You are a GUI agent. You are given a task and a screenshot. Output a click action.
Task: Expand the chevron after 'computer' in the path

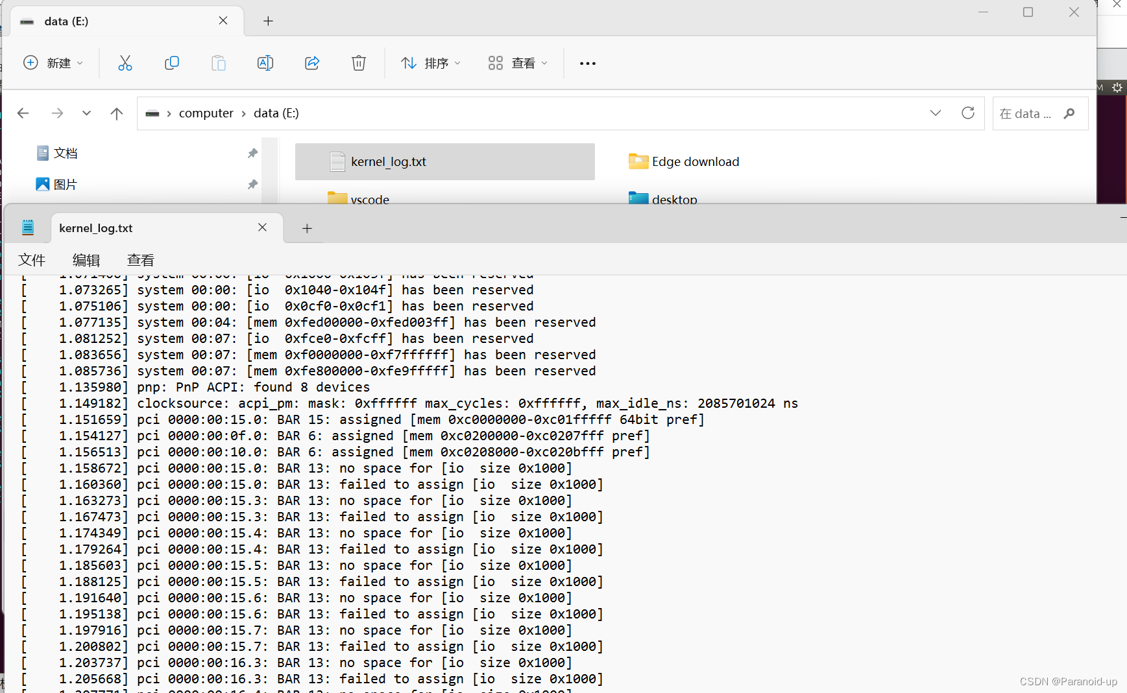pos(243,113)
